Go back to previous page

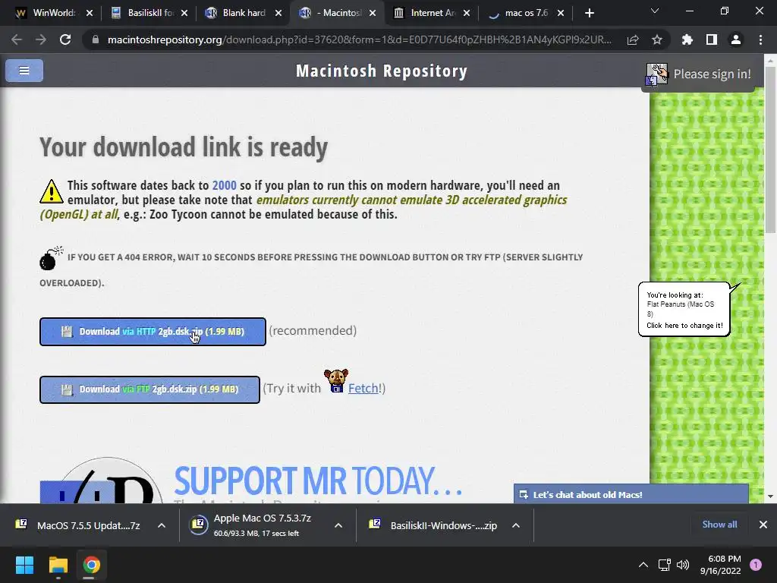click(17, 39)
